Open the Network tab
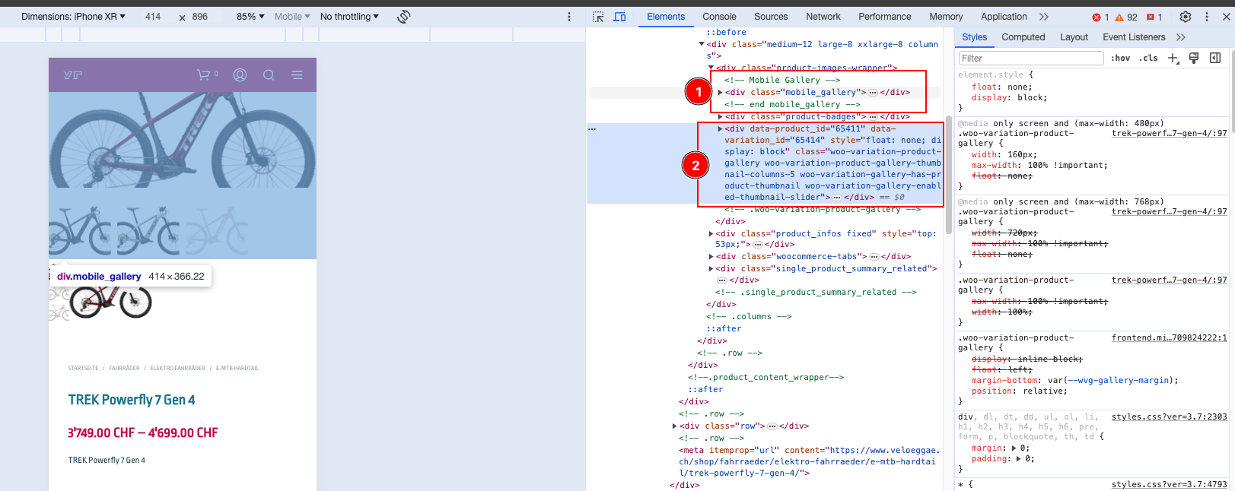The image size is (1235, 491). pos(823,17)
